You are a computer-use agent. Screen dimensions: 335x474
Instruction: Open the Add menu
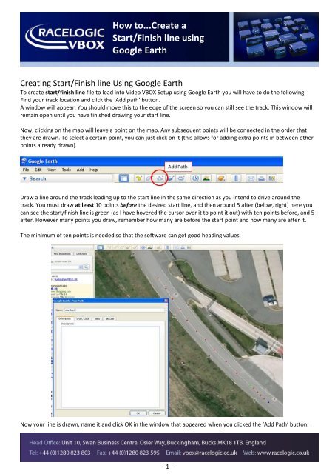(x=81, y=170)
